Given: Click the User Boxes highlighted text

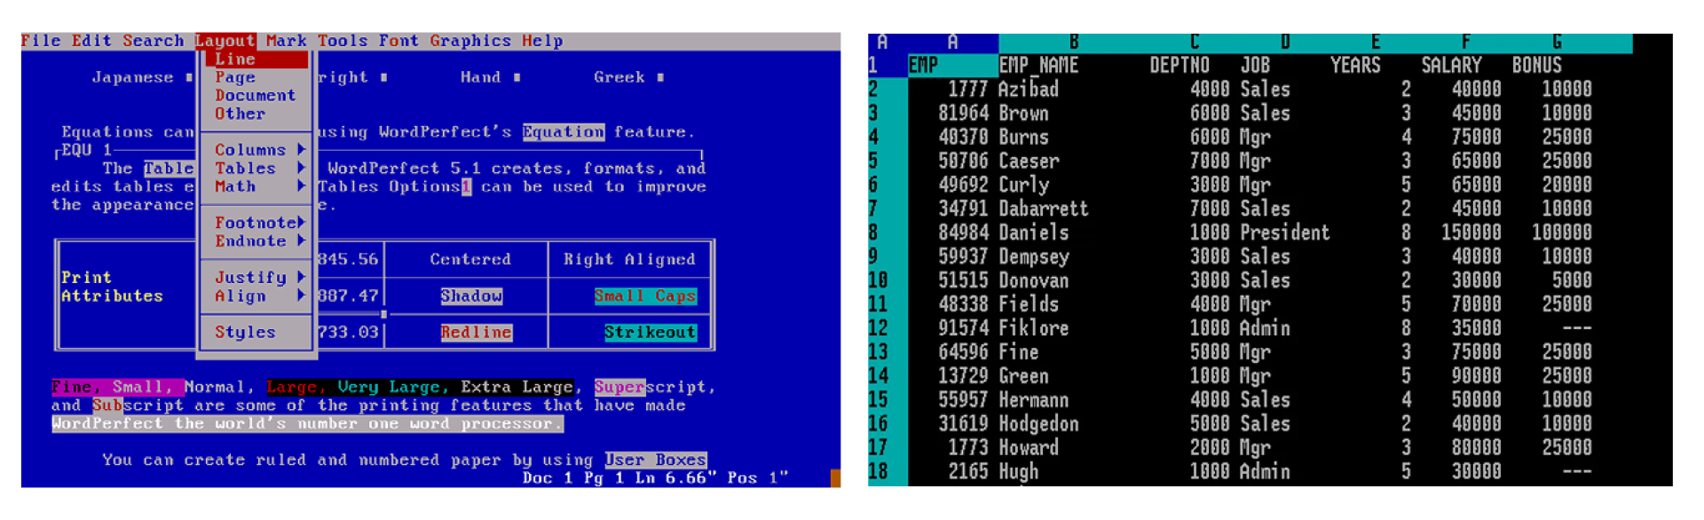Looking at the screenshot, I should [656, 460].
